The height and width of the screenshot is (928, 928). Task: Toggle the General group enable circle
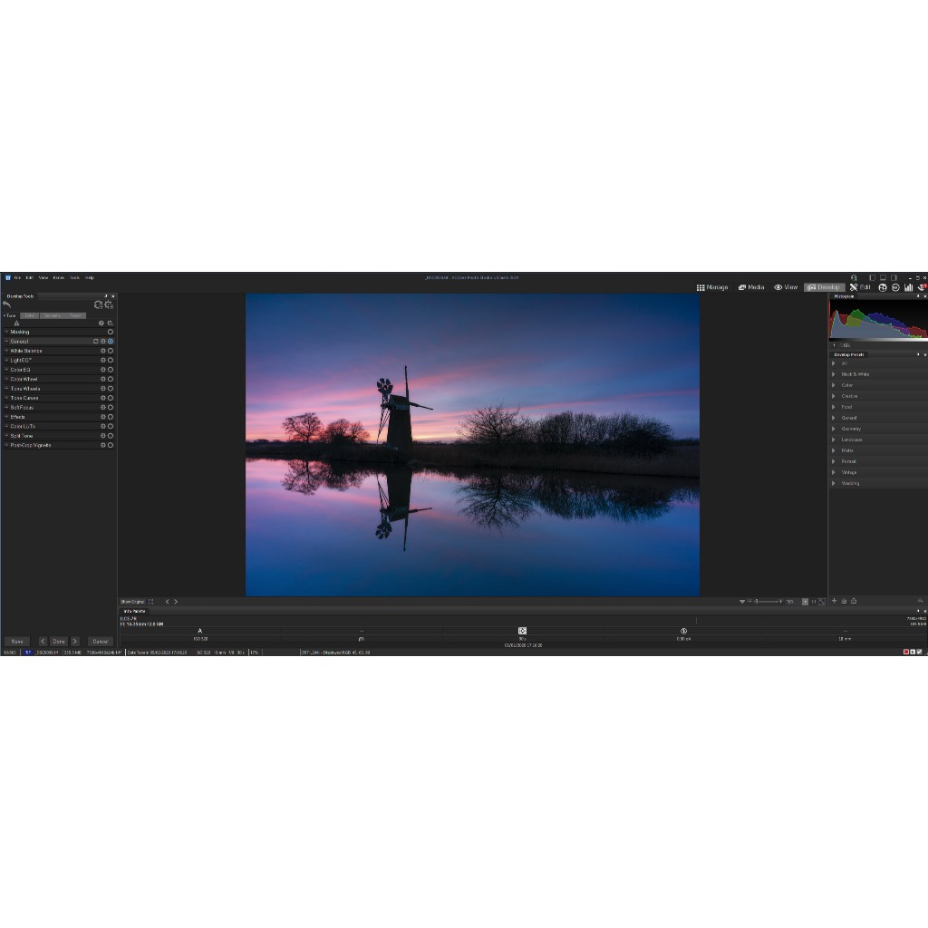pyautogui.click(x=111, y=341)
